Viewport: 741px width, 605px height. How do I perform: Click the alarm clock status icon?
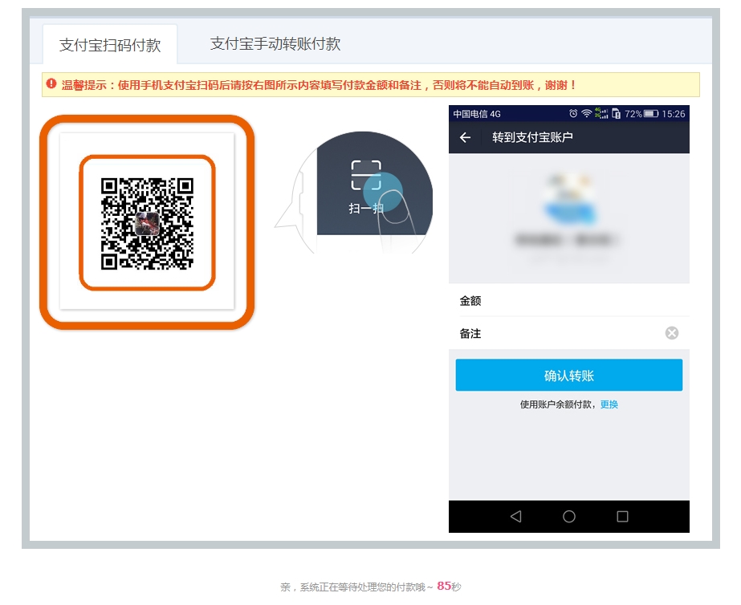(573, 113)
